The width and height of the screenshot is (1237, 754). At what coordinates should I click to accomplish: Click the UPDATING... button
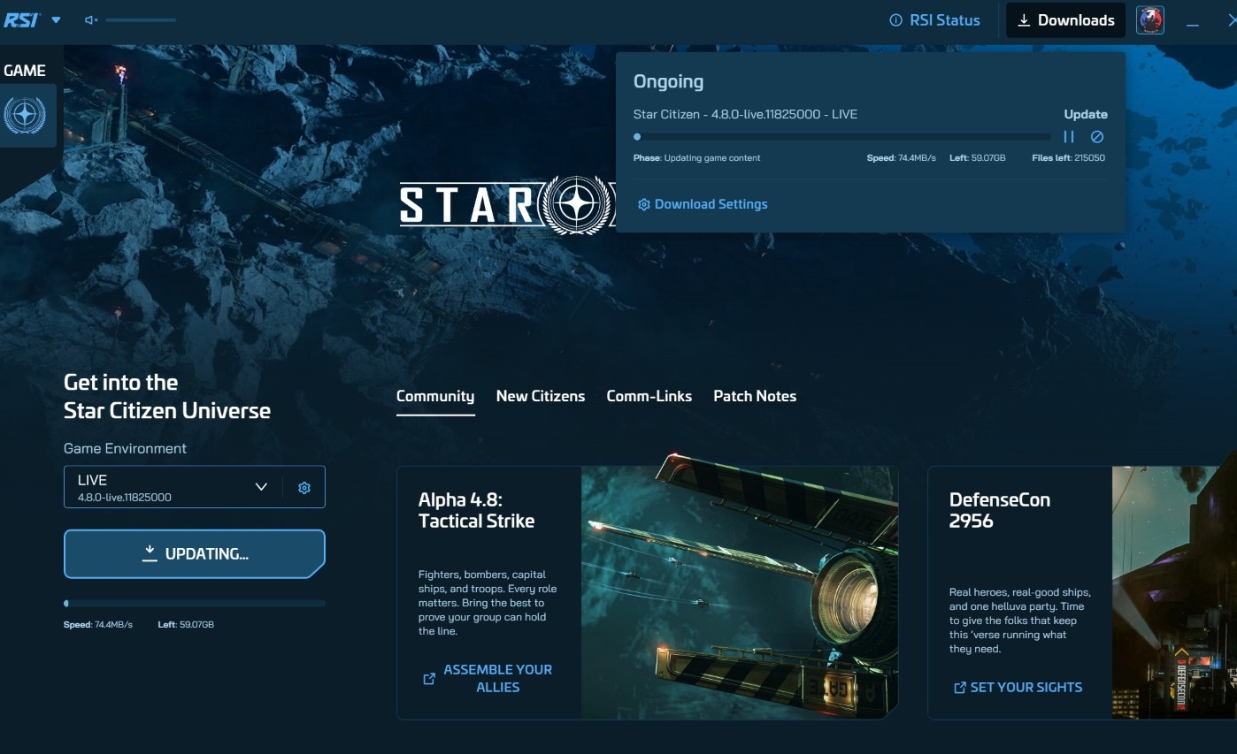click(x=195, y=553)
